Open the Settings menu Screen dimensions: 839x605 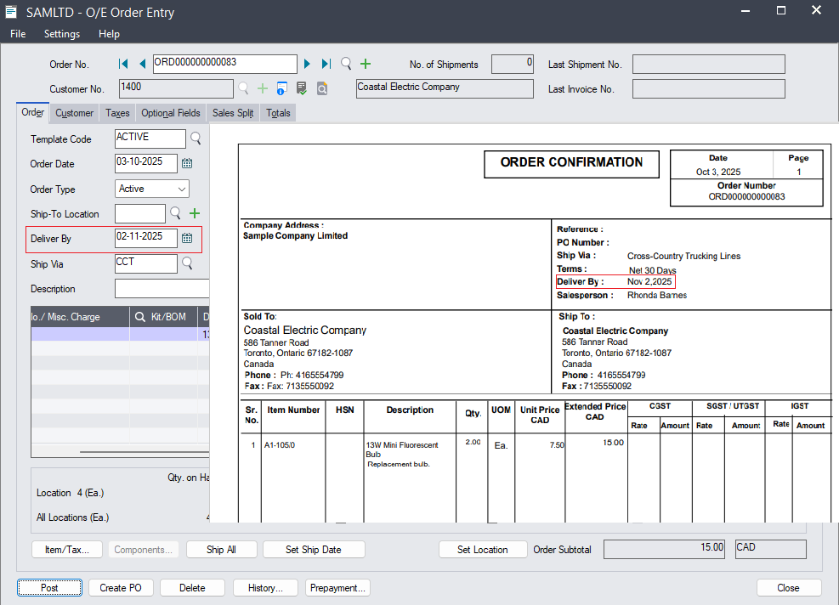click(x=62, y=34)
